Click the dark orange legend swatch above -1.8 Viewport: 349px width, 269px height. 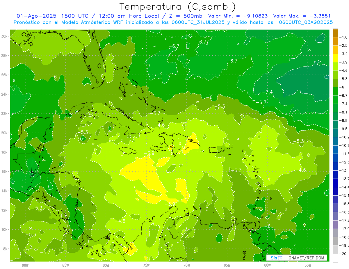pyautogui.click(x=335, y=33)
